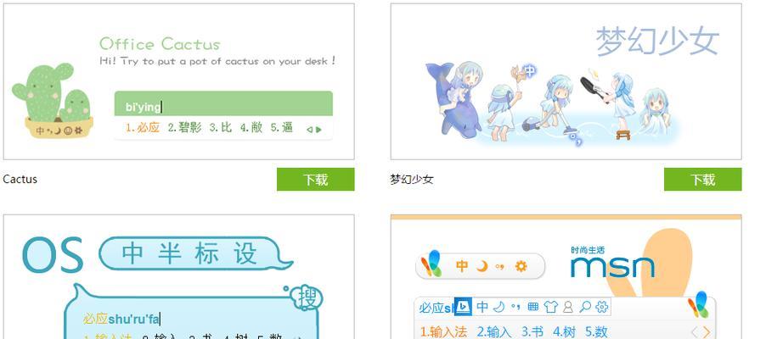766x339 pixels.
Task: Toggle the blue 中 Chinese/English mode
Action: [482, 307]
